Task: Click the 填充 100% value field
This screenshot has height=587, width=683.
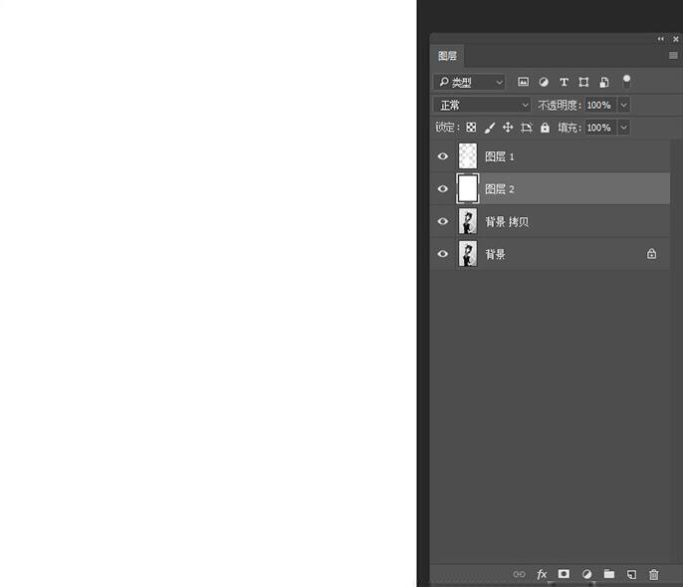Action: tap(600, 128)
